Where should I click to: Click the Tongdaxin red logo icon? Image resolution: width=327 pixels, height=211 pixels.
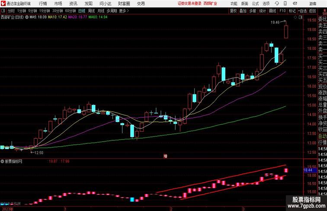3,3
